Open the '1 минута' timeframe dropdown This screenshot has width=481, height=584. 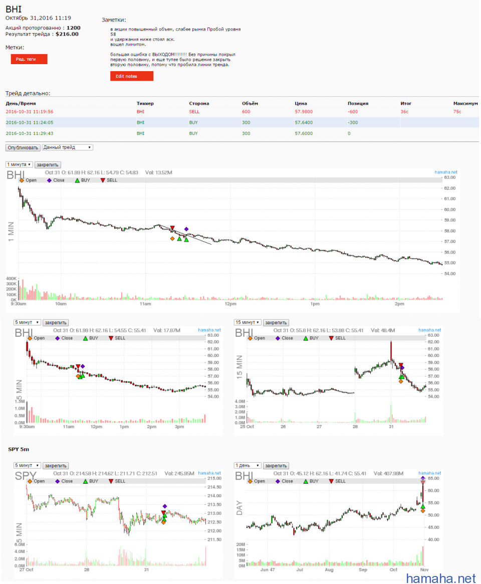pyautogui.click(x=19, y=164)
